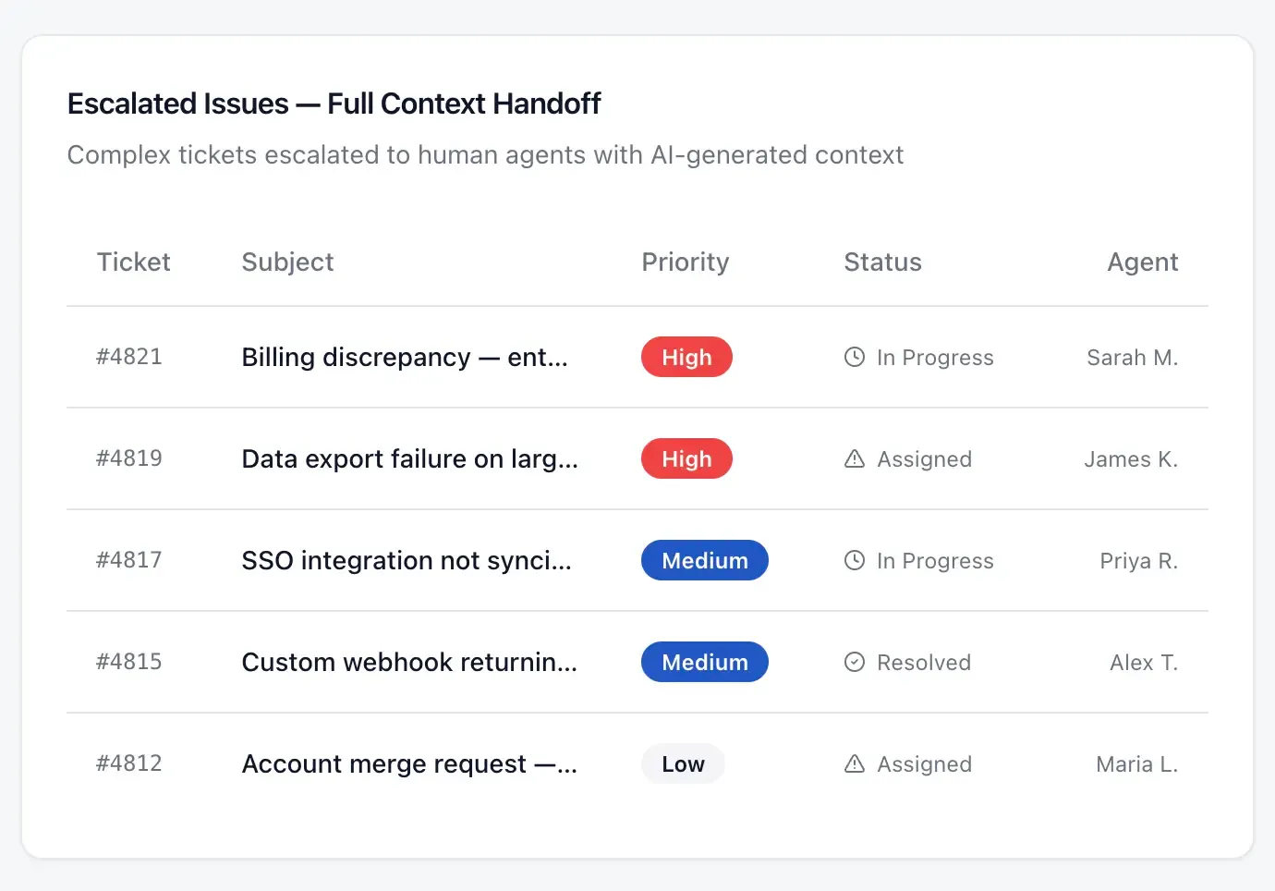
Task: Expand the Data export failure subject text
Action: coord(410,458)
